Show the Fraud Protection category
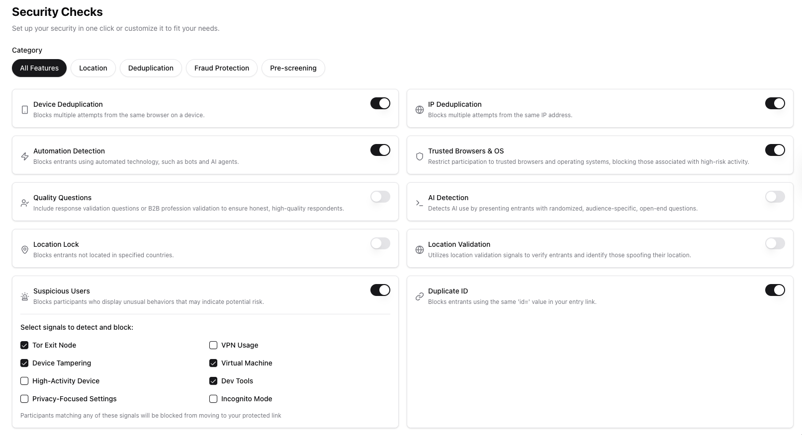The height and width of the screenshot is (435, 802). click(x=222, y=68)
